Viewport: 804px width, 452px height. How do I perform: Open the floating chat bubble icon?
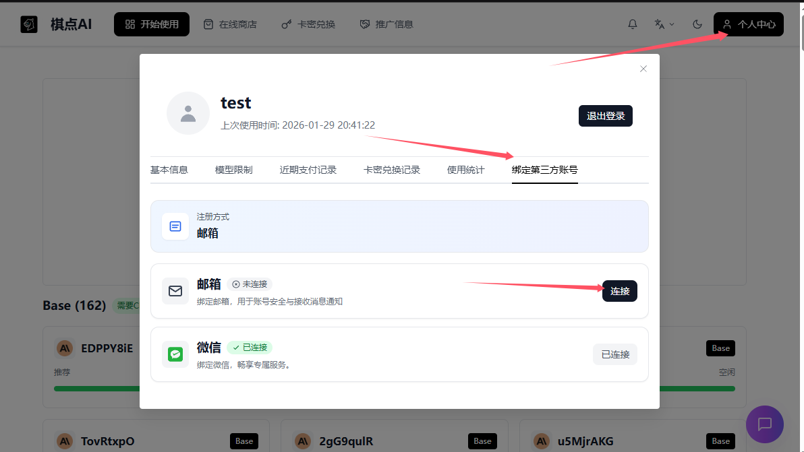(765, 424)
